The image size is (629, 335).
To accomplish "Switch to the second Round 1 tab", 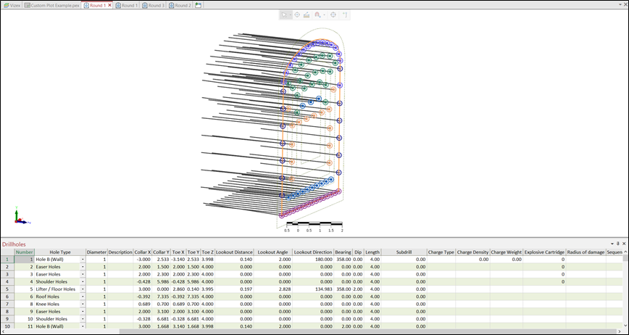I will click(x=127, y=6).
